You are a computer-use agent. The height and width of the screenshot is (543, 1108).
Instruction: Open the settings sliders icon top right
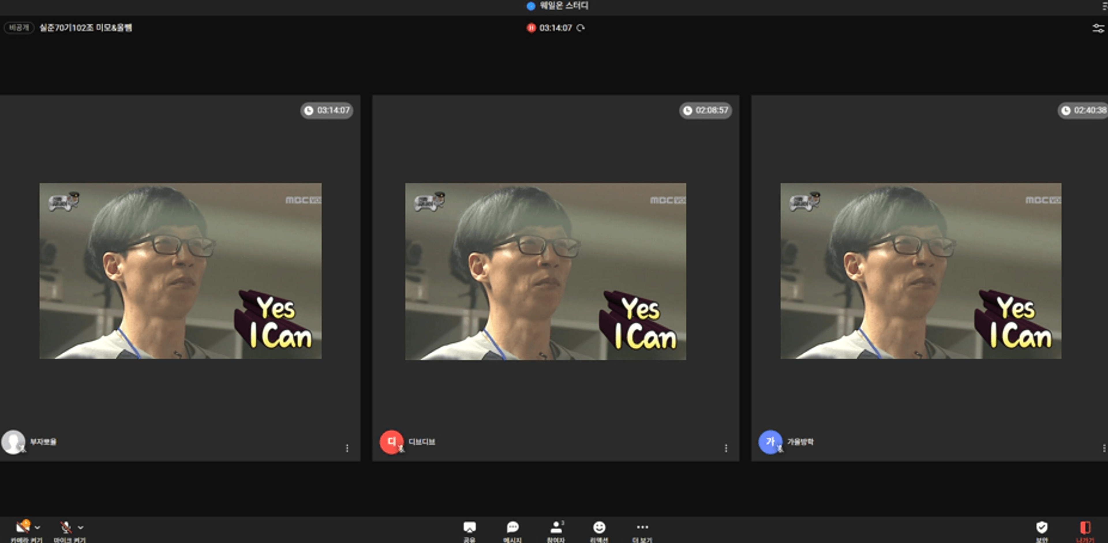point(1098,28)
